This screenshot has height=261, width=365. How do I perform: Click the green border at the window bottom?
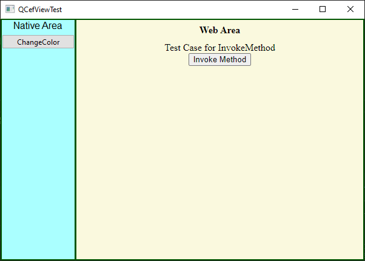click(x=182, y=260)
